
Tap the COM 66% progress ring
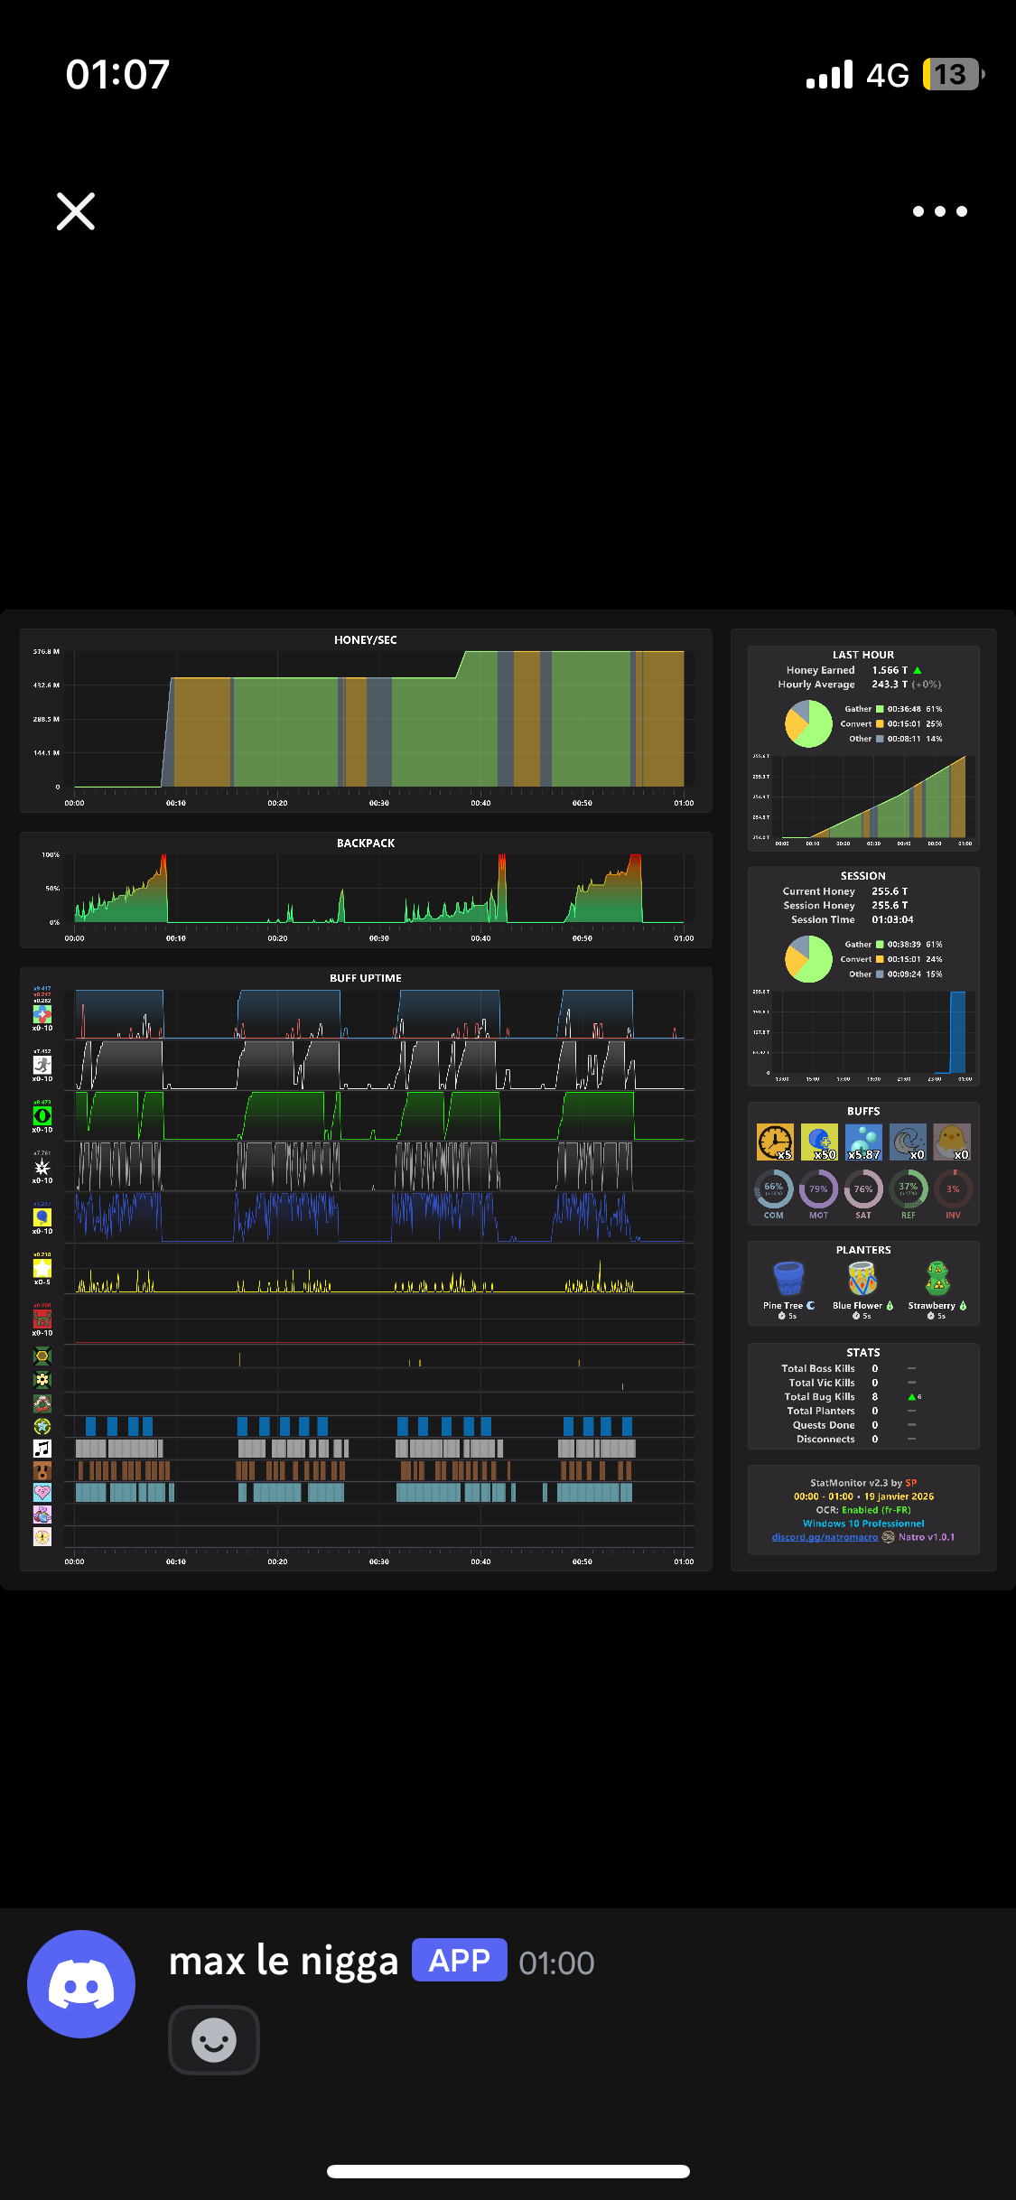click(774, 1189)
